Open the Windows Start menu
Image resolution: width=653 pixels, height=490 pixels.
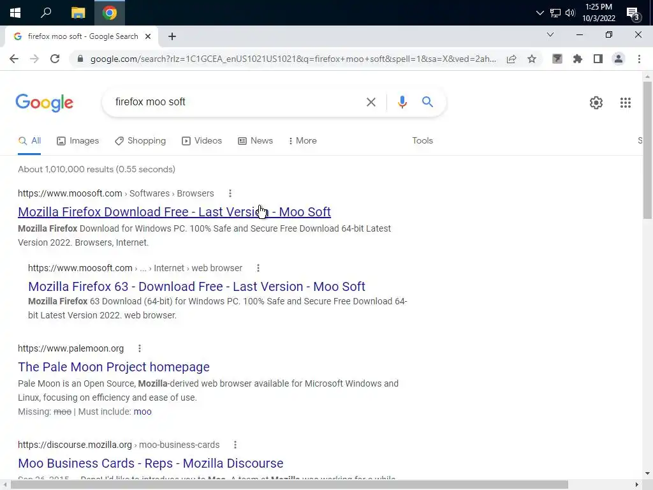pos(15,13)
